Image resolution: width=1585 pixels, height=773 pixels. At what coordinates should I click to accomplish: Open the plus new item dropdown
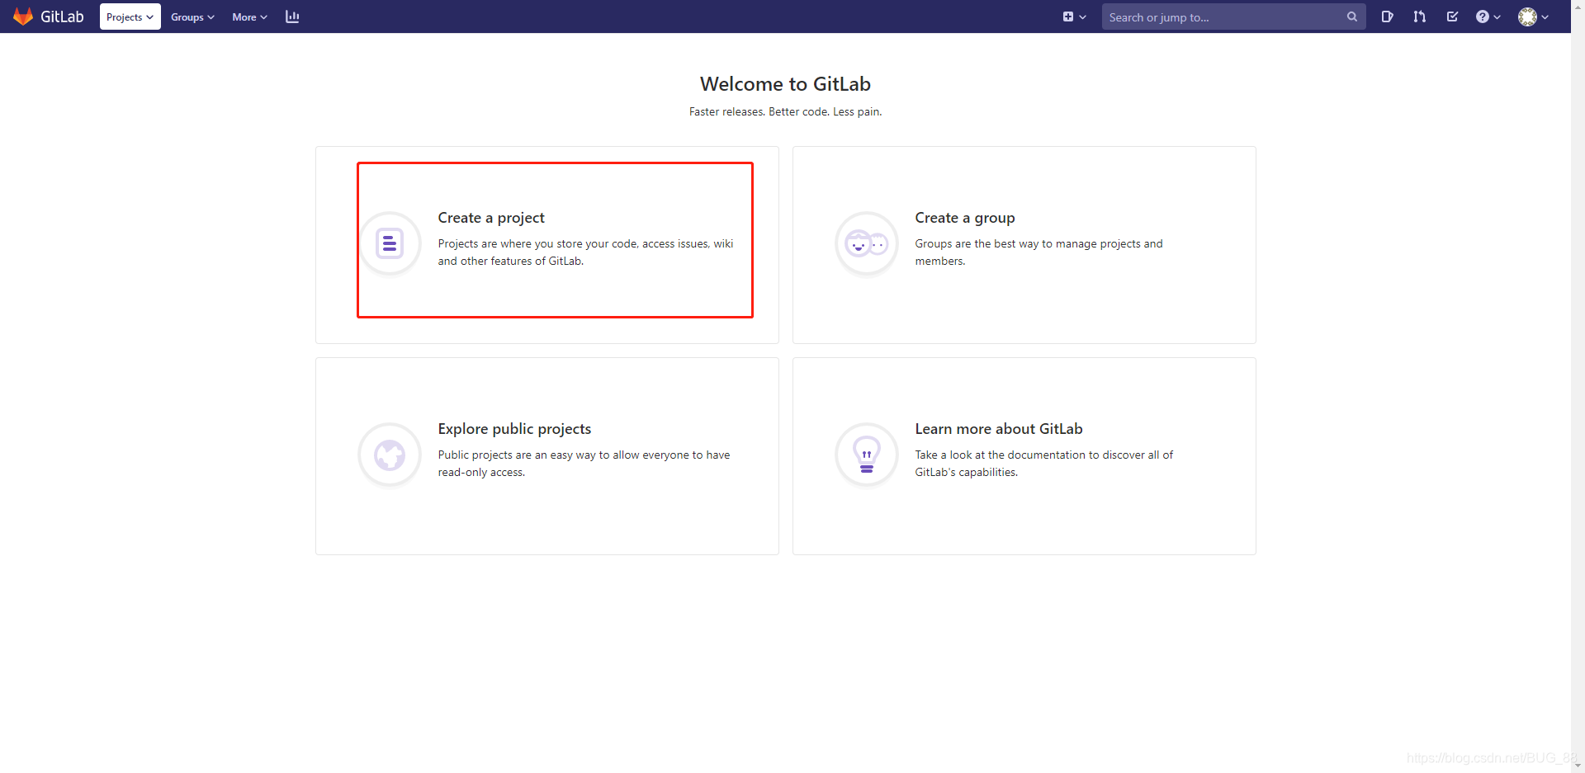tap(1074, 16)
